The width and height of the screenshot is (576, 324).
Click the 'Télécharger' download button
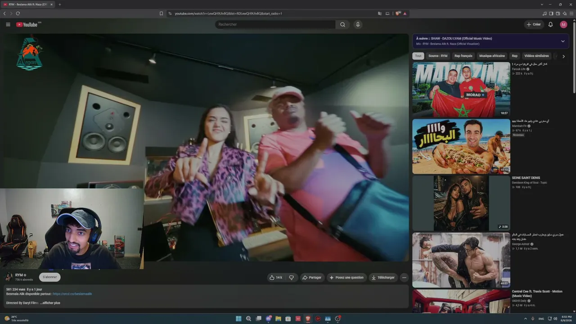click(382, 278)
